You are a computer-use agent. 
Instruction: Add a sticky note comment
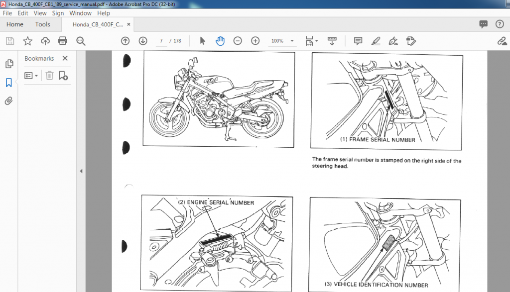[358, 41]
